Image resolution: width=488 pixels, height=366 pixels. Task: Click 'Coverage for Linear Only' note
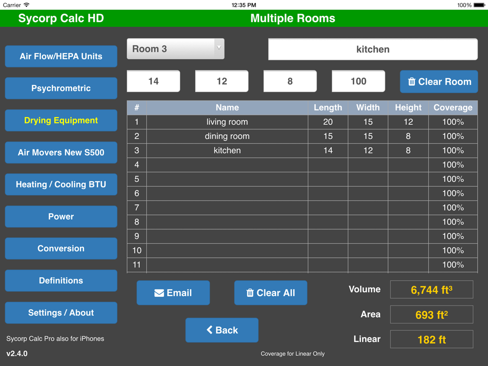pyautogui.click(x=292, y=354)
